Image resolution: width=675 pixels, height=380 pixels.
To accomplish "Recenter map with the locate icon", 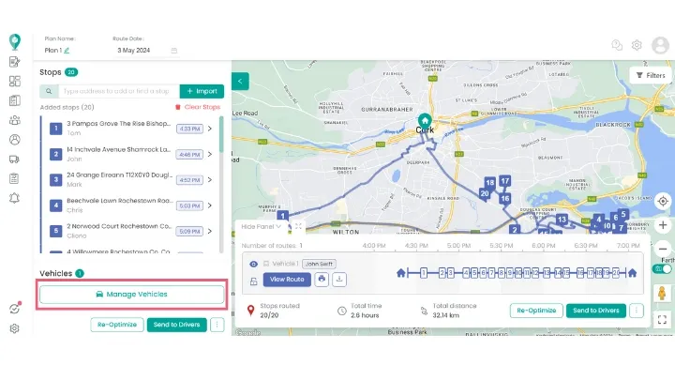I will tap(663, 201).
